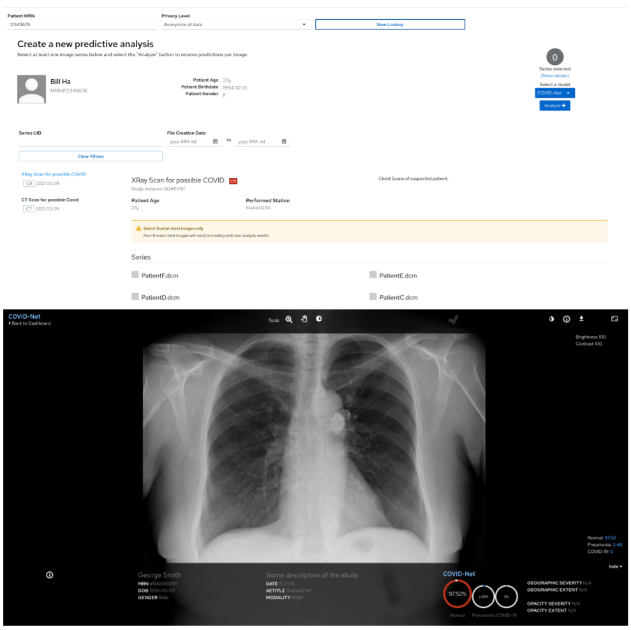Select the PatientC.dcm checkbox
The image size is (631, 630).
pos(373,297)
